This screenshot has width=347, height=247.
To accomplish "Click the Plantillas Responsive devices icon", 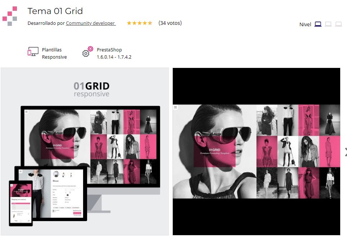I will (33, 52).
